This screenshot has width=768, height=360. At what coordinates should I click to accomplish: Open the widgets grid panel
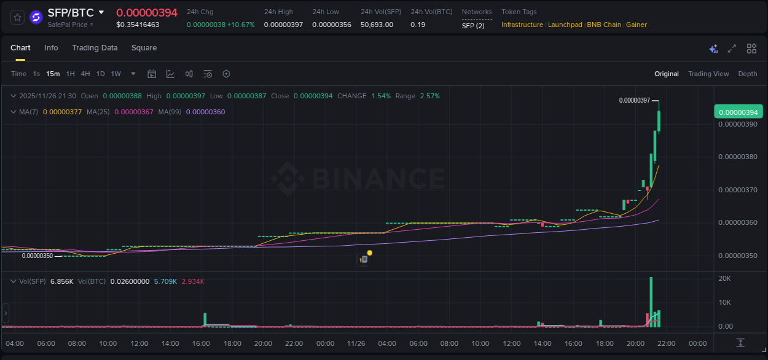pos(751,48)
